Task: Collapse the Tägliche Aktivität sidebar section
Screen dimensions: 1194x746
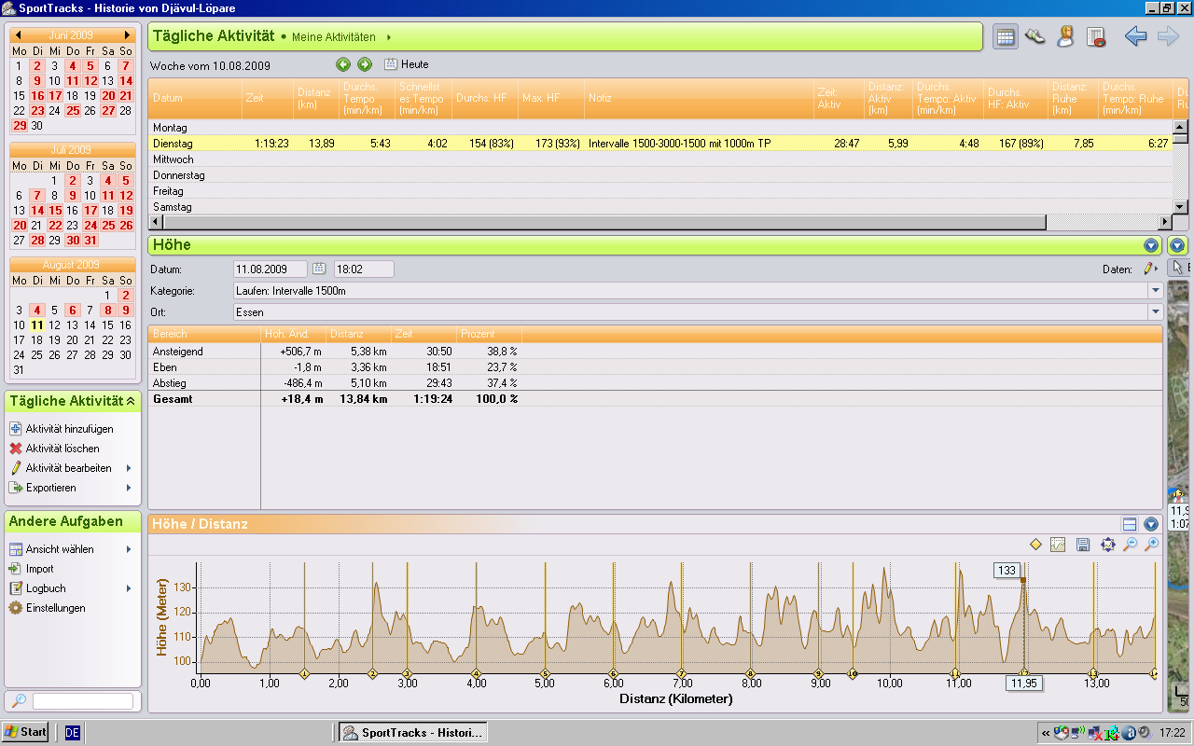Action: tap(131, 401)
